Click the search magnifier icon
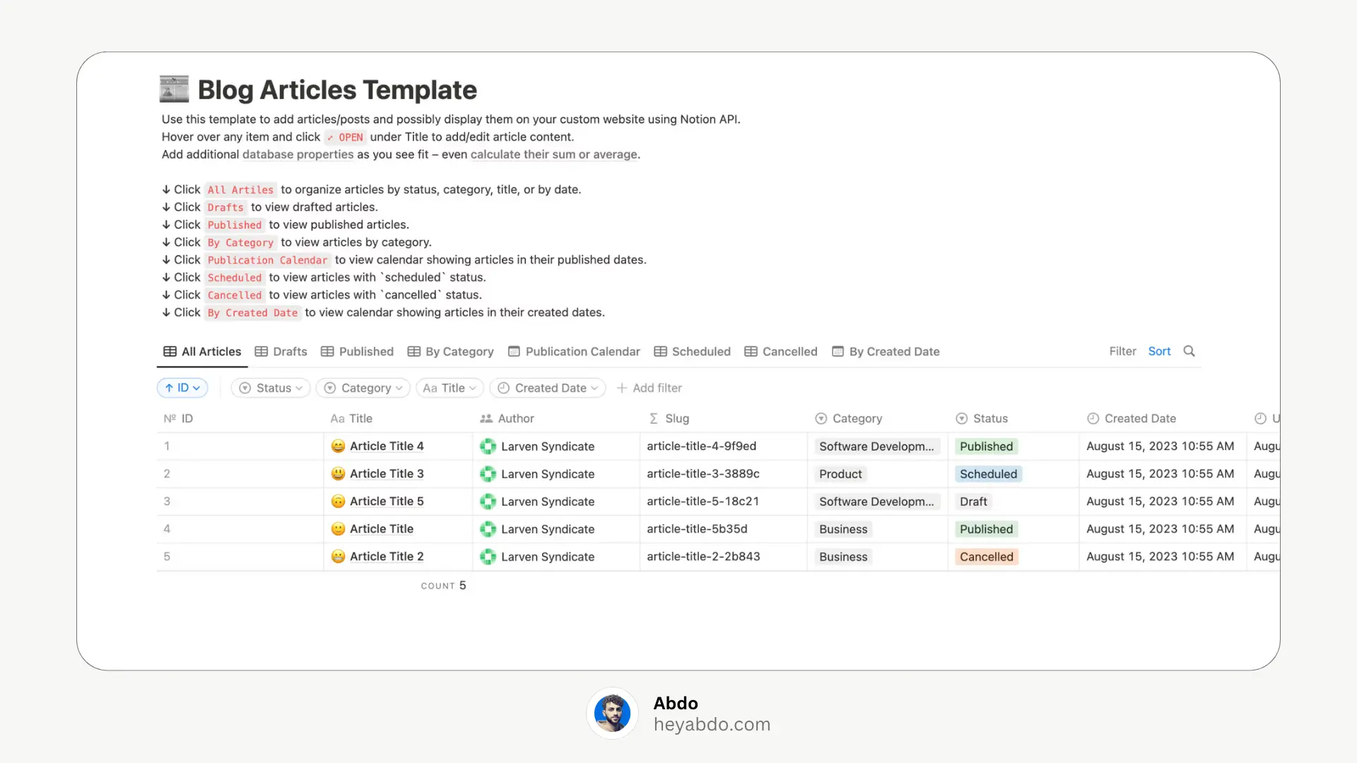The image size is (1357, 763). [1189, 351]
